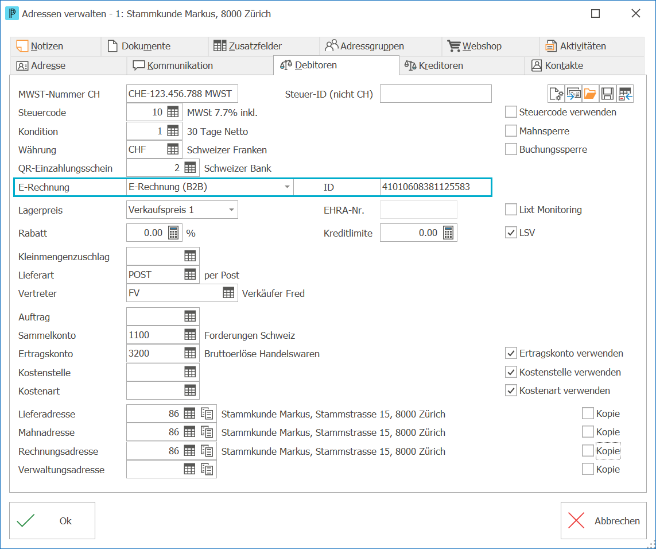Click the table icon with left blue arrow
Screen dimensions: 656x549
click(x=625, y=94)
